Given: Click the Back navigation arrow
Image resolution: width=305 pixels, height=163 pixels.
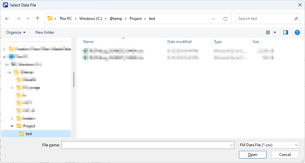Looking at the screenshot, I should (x=7, y=19).
